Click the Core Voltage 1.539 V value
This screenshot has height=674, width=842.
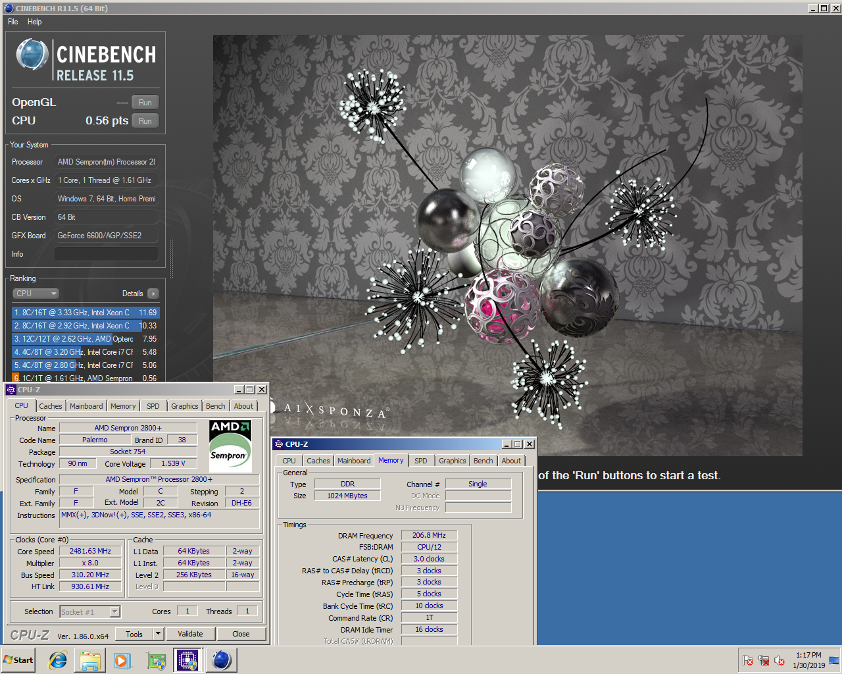(174, 463)
